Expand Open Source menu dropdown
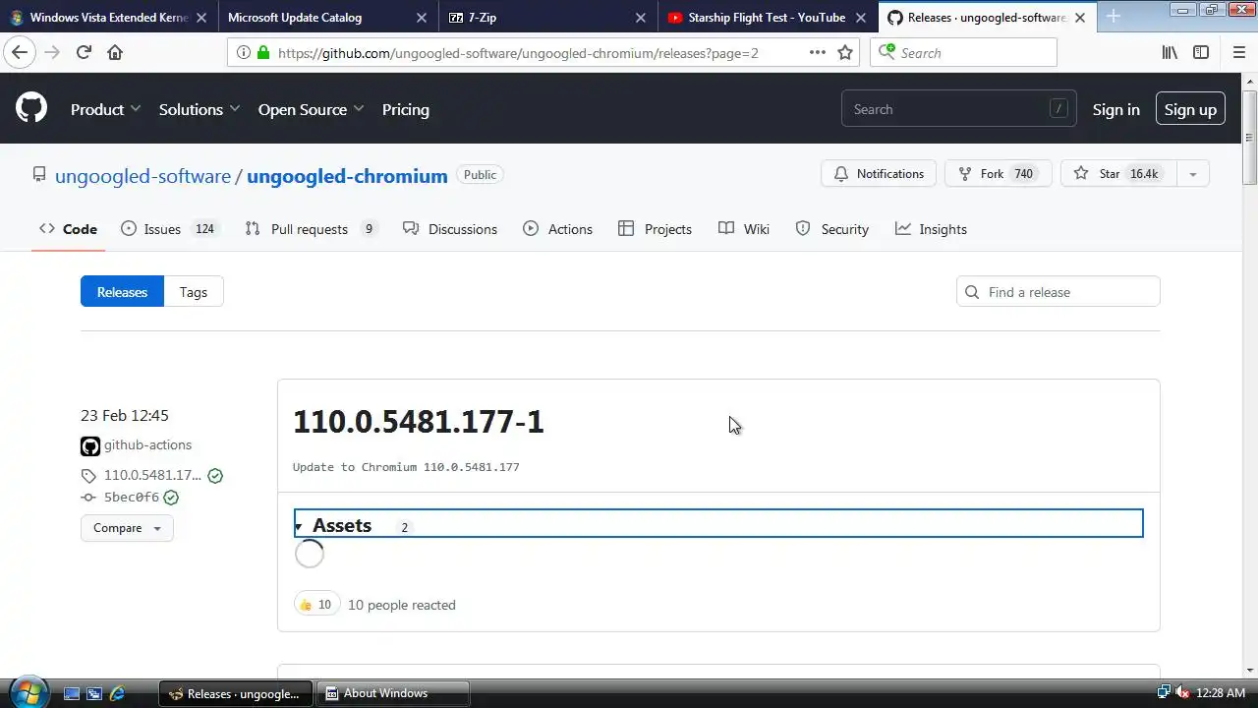This screenshot has height=708, width=1258. pyautogui.click(x=311, y=109)
